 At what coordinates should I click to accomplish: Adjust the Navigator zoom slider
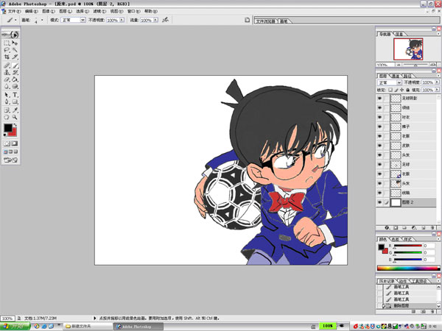pyautogui.click(x=415, y=65)
